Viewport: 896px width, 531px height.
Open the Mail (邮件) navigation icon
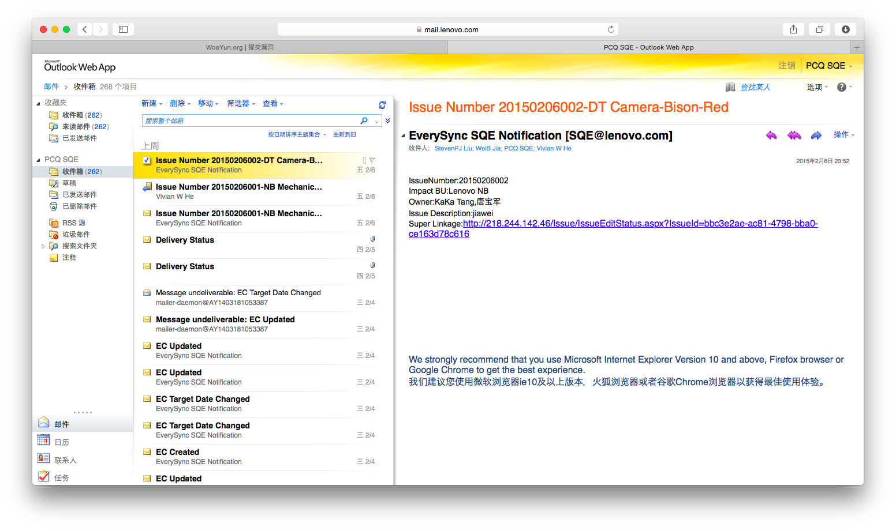tap(44, 423)
